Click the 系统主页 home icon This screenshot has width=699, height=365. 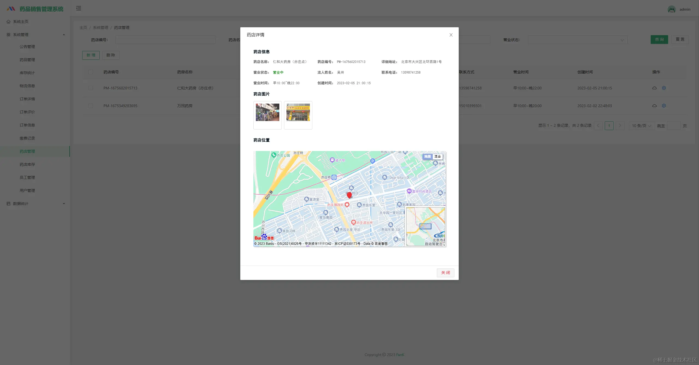coord(8,22)
